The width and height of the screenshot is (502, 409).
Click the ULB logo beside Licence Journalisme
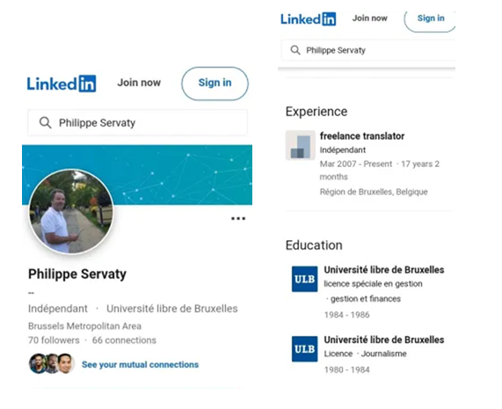click(x=304, y=349)
